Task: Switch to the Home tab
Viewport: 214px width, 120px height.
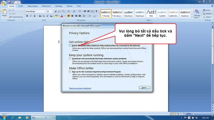Action: 12,6
